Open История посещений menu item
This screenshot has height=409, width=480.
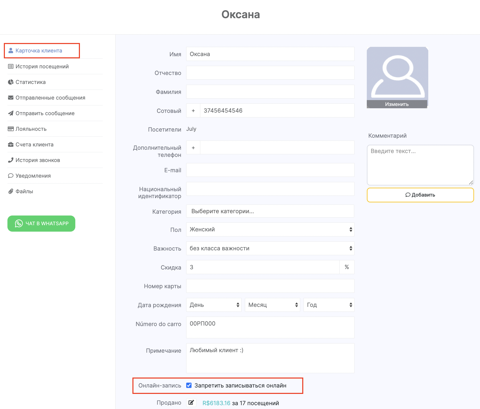click(x=42, y=67)
